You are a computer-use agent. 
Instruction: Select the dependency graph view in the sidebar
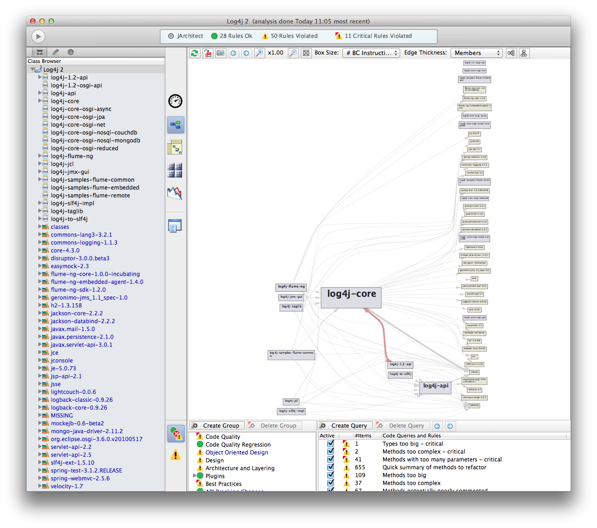[x=176, y=125]
